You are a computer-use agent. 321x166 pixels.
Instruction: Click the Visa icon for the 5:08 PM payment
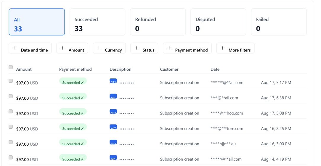113,112
